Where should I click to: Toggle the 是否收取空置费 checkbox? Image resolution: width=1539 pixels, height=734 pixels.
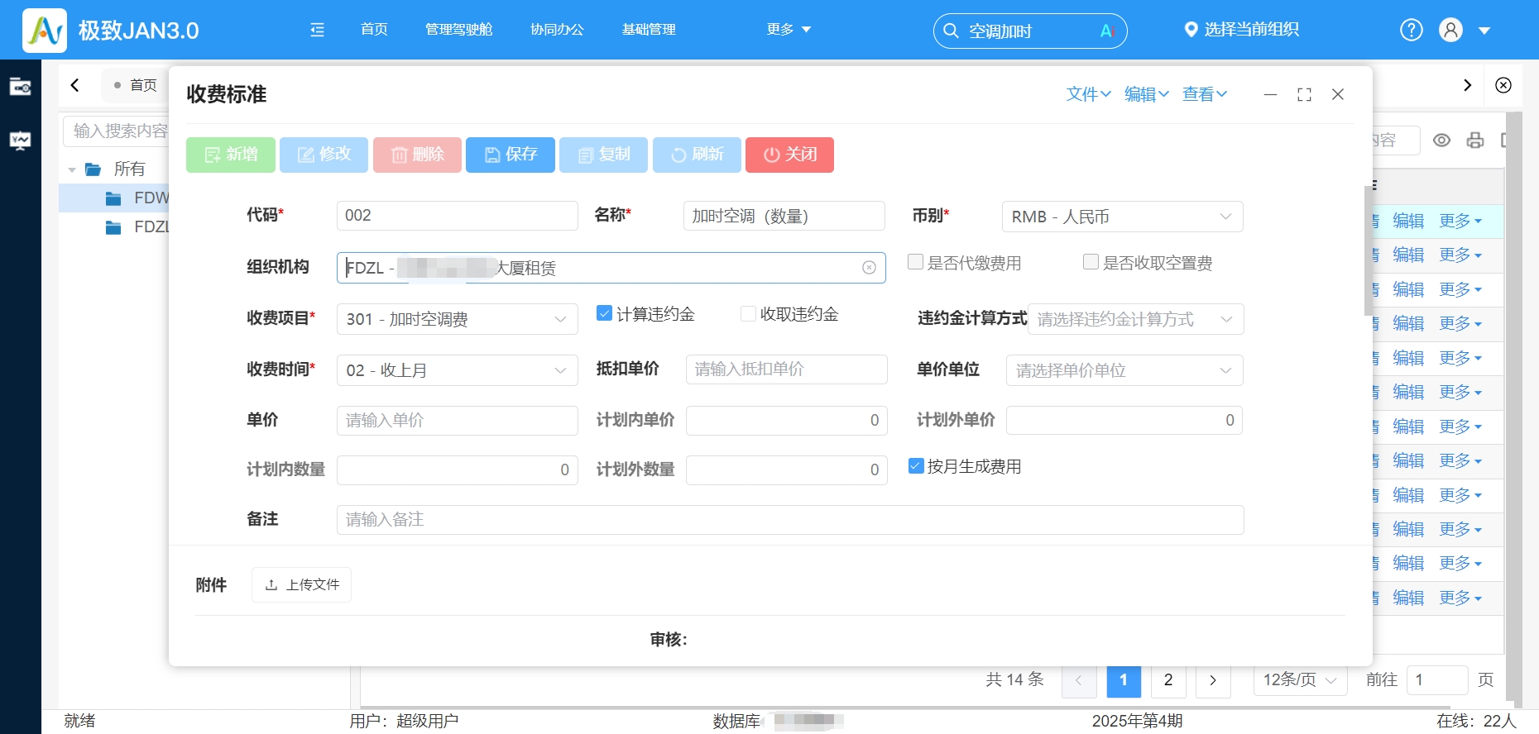[x=1091, y=262]
